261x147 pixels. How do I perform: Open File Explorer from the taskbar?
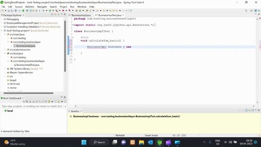142,143
